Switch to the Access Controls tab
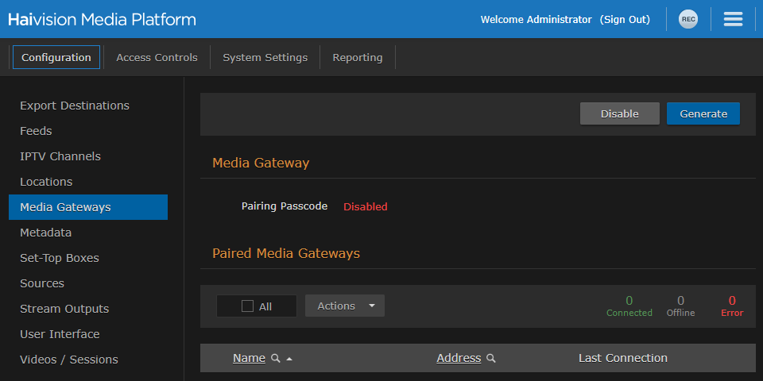The height and width of the screenshot is (381, 763). 157,57
